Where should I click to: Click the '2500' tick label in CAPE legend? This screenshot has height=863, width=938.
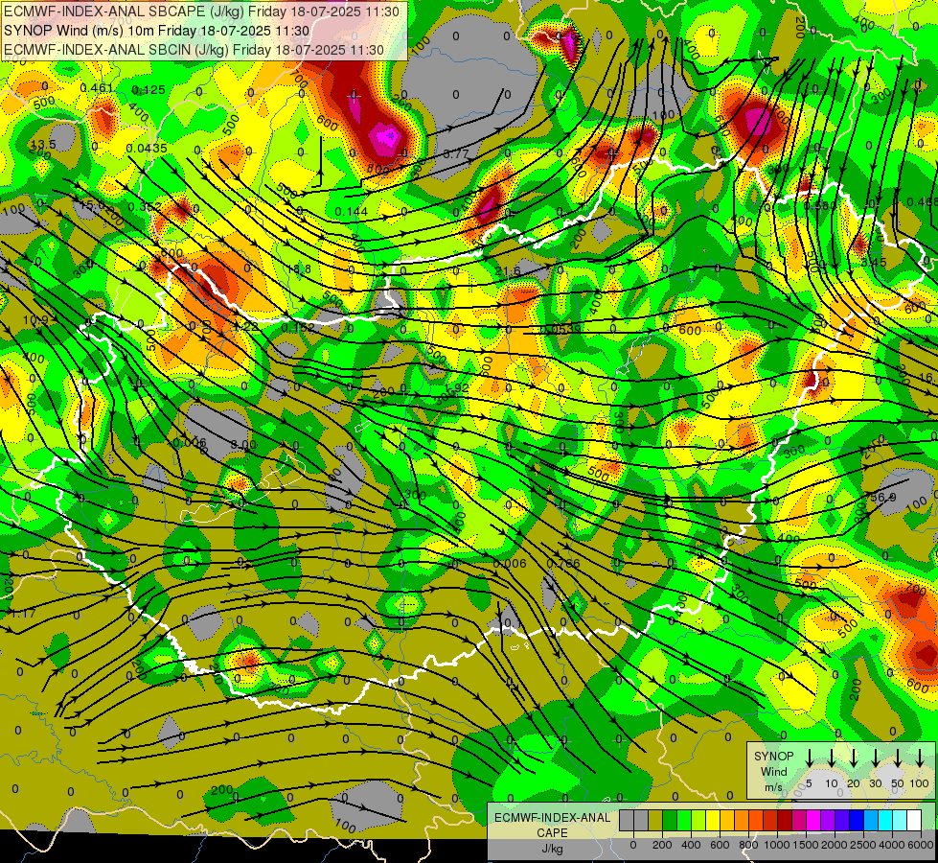click(864, 845)
